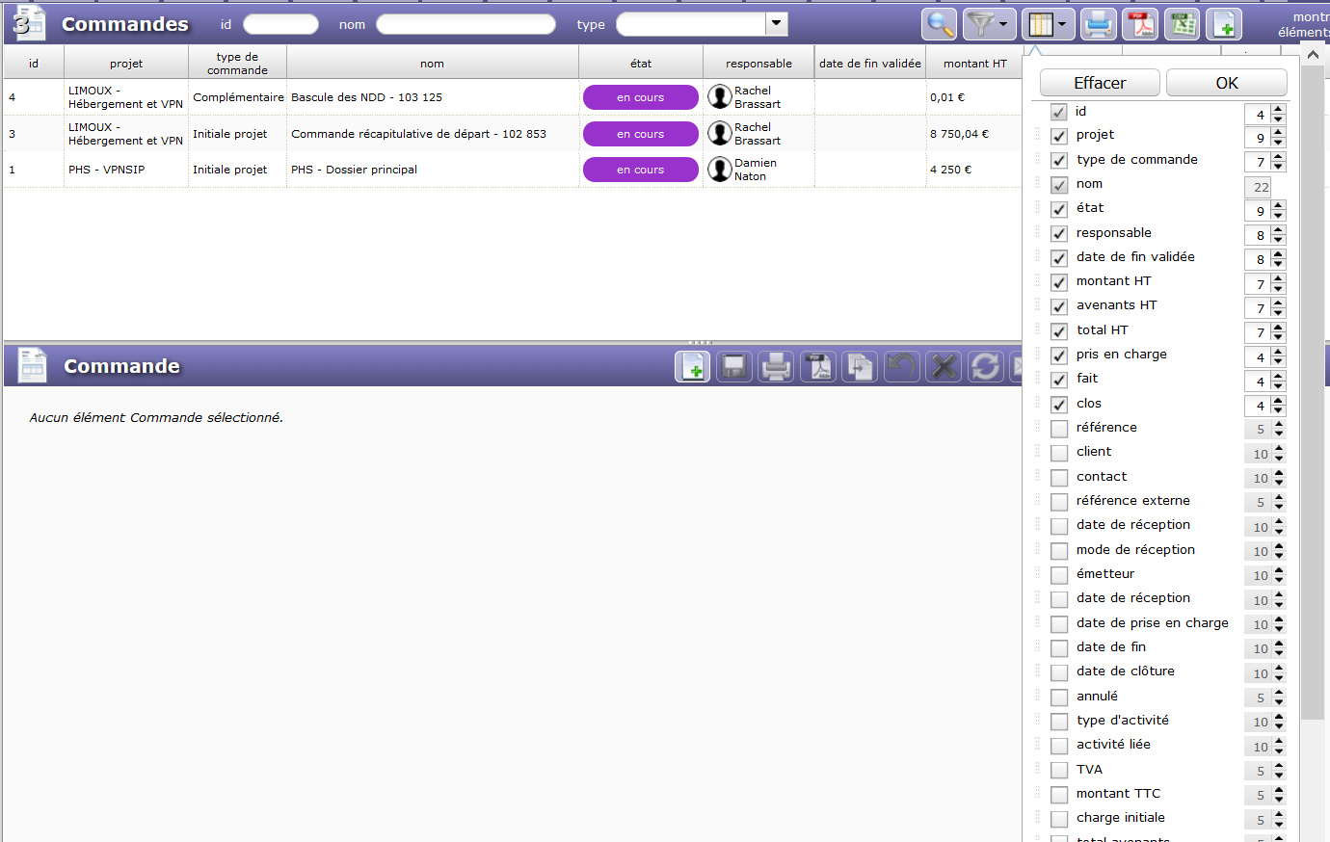Screen dimensions: 1330x842
Task: Click the column panel vertical scrollbar
Action: click(1313, 385)
